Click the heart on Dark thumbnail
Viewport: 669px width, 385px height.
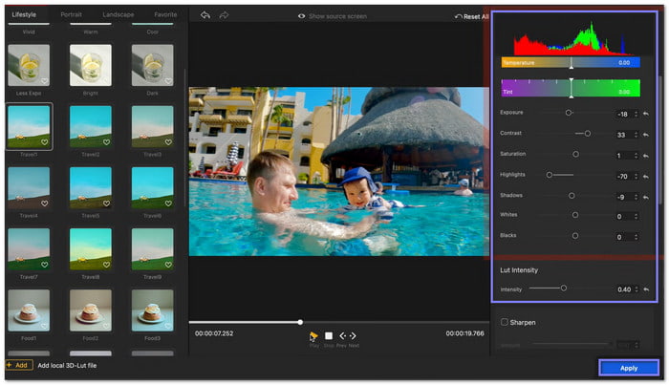coord(168,81)
